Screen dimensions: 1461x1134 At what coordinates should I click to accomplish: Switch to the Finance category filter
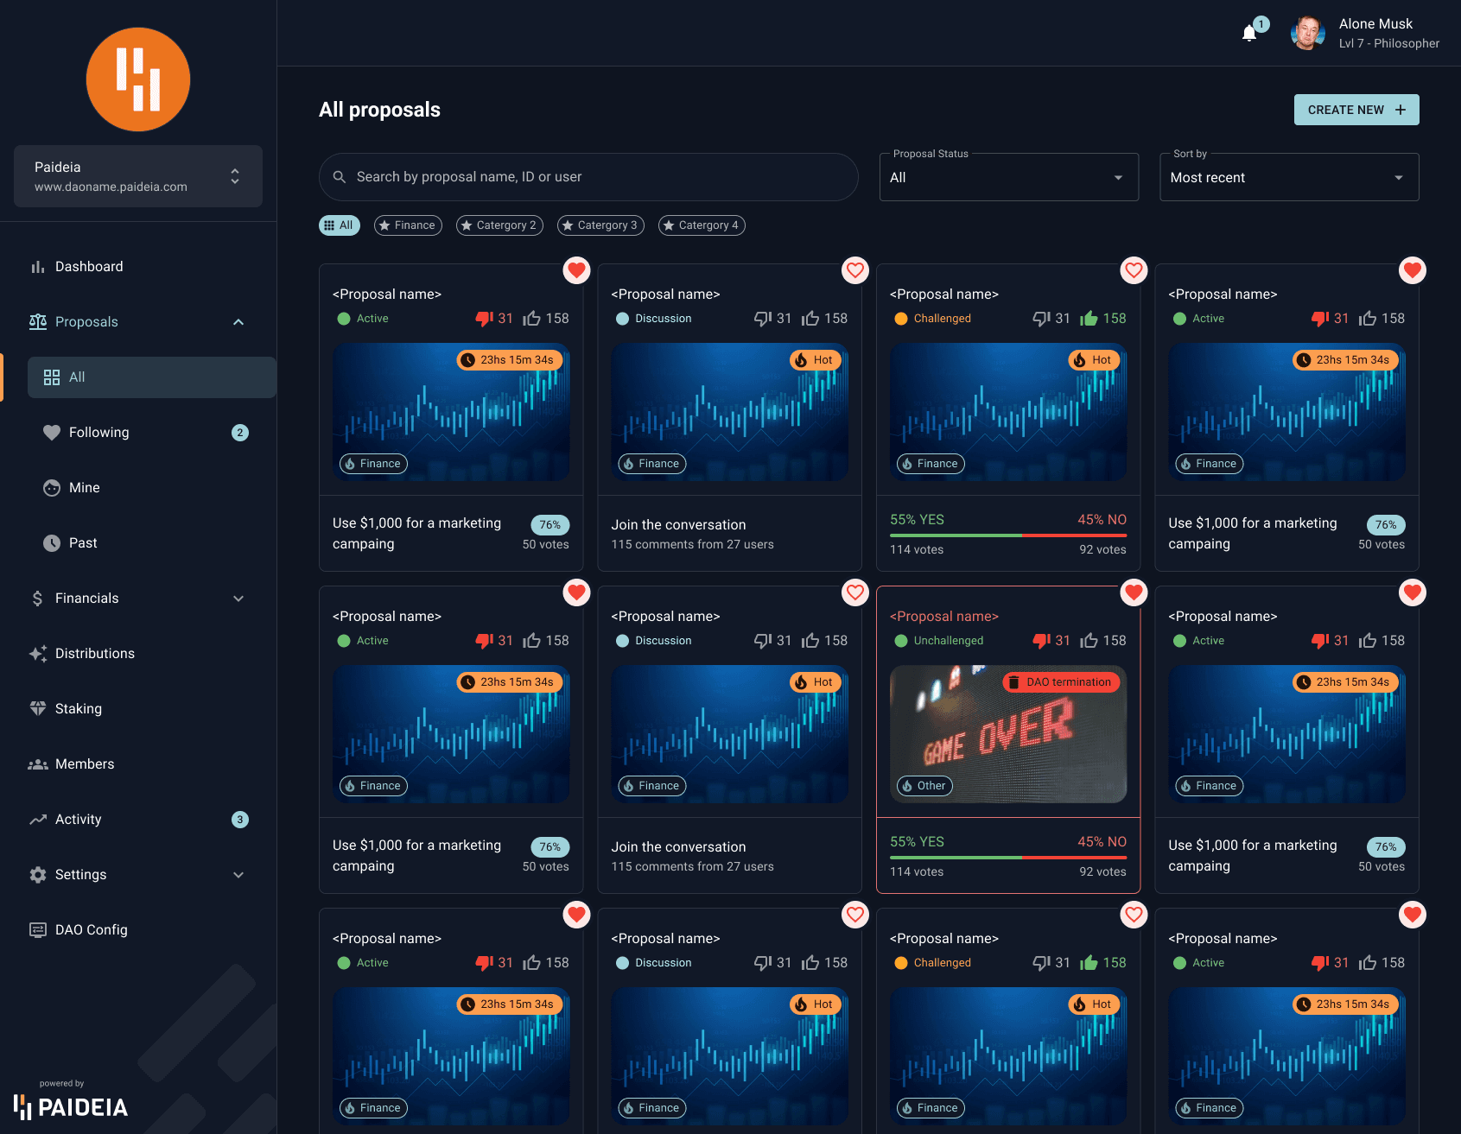[x=407, y=225]
